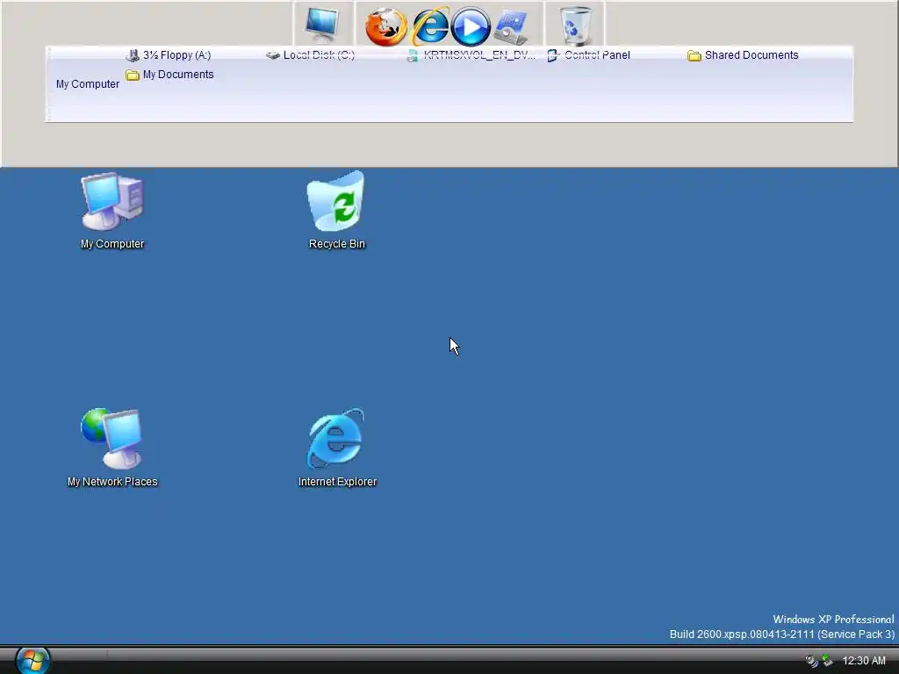The height and width of the screenshot is (674, 899).
Task: Open 3½ Floppy (A:) drive
Action: pyautogui.click(x=168, y=55)
